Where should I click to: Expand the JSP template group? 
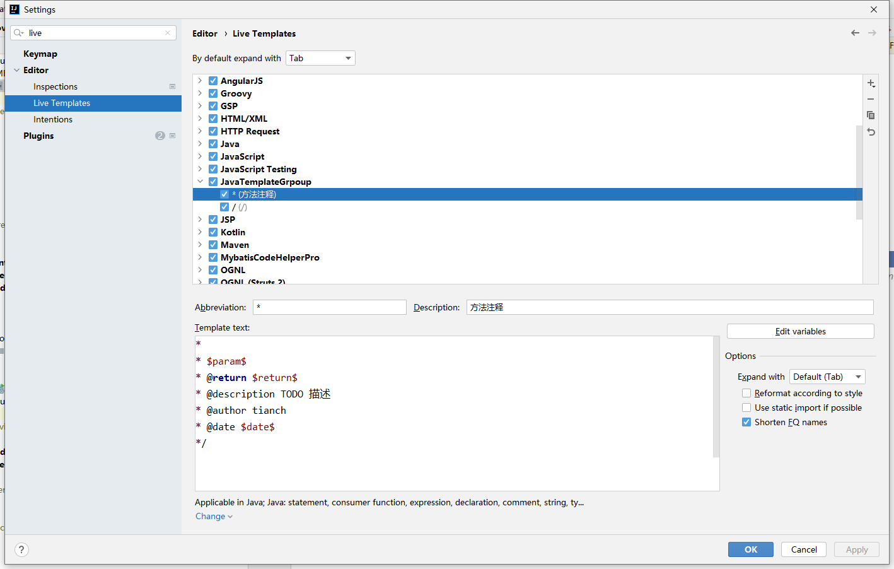click(x=200, y=220)
